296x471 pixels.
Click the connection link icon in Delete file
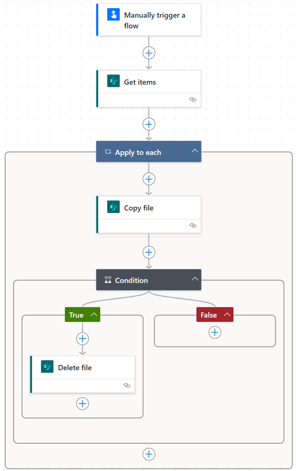point(127,386)
